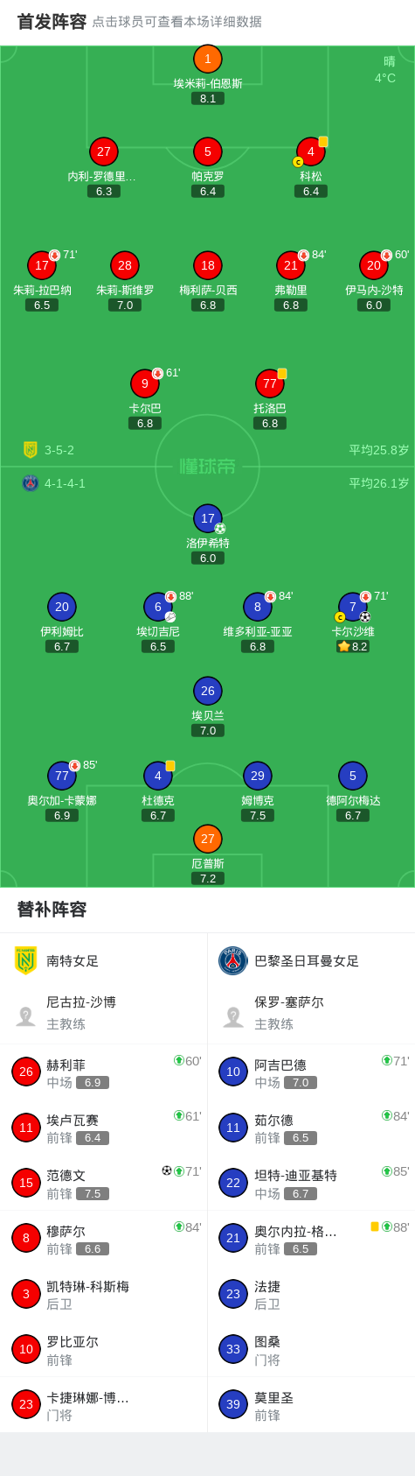Open 巴黎圣日耳曼女足 team header

click(311, 960)
